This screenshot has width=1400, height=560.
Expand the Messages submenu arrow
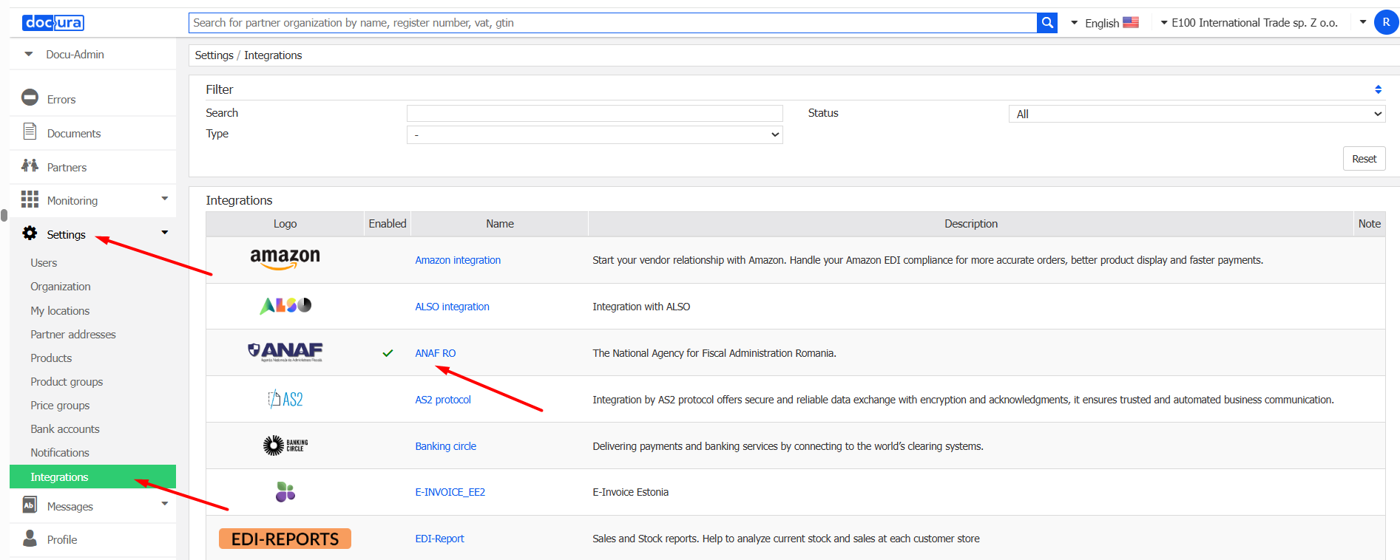click(x=165, y=504)
